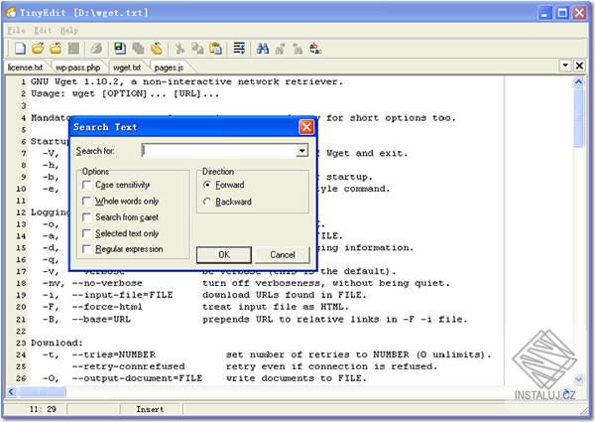Close the current tab with X beside tab list
The image size is (595, 422).
tap(579, 66)
